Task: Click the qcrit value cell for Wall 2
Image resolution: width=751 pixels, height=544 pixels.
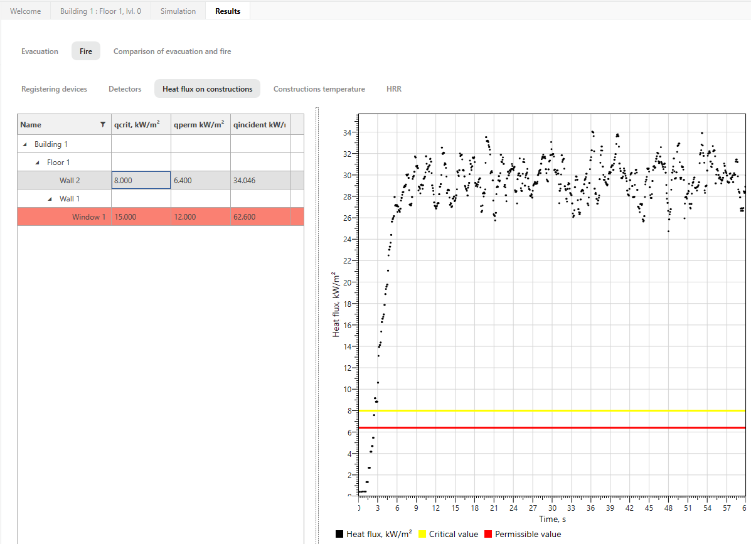Action: click(141, 180)
